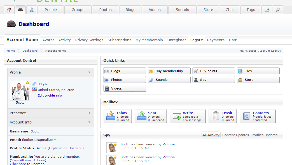
Task: Click the search magnifier icon
Action: 278,10
